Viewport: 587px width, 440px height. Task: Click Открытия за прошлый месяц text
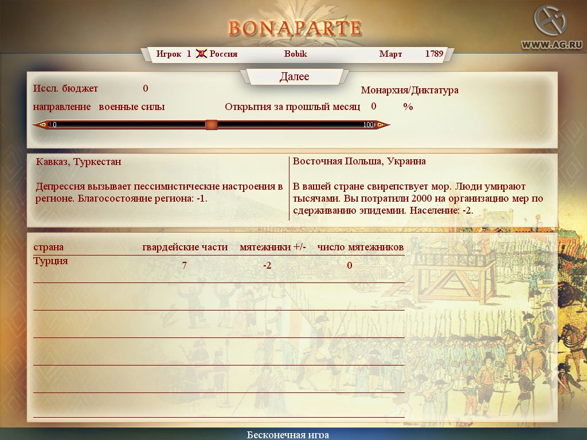(x=292, y=107)
